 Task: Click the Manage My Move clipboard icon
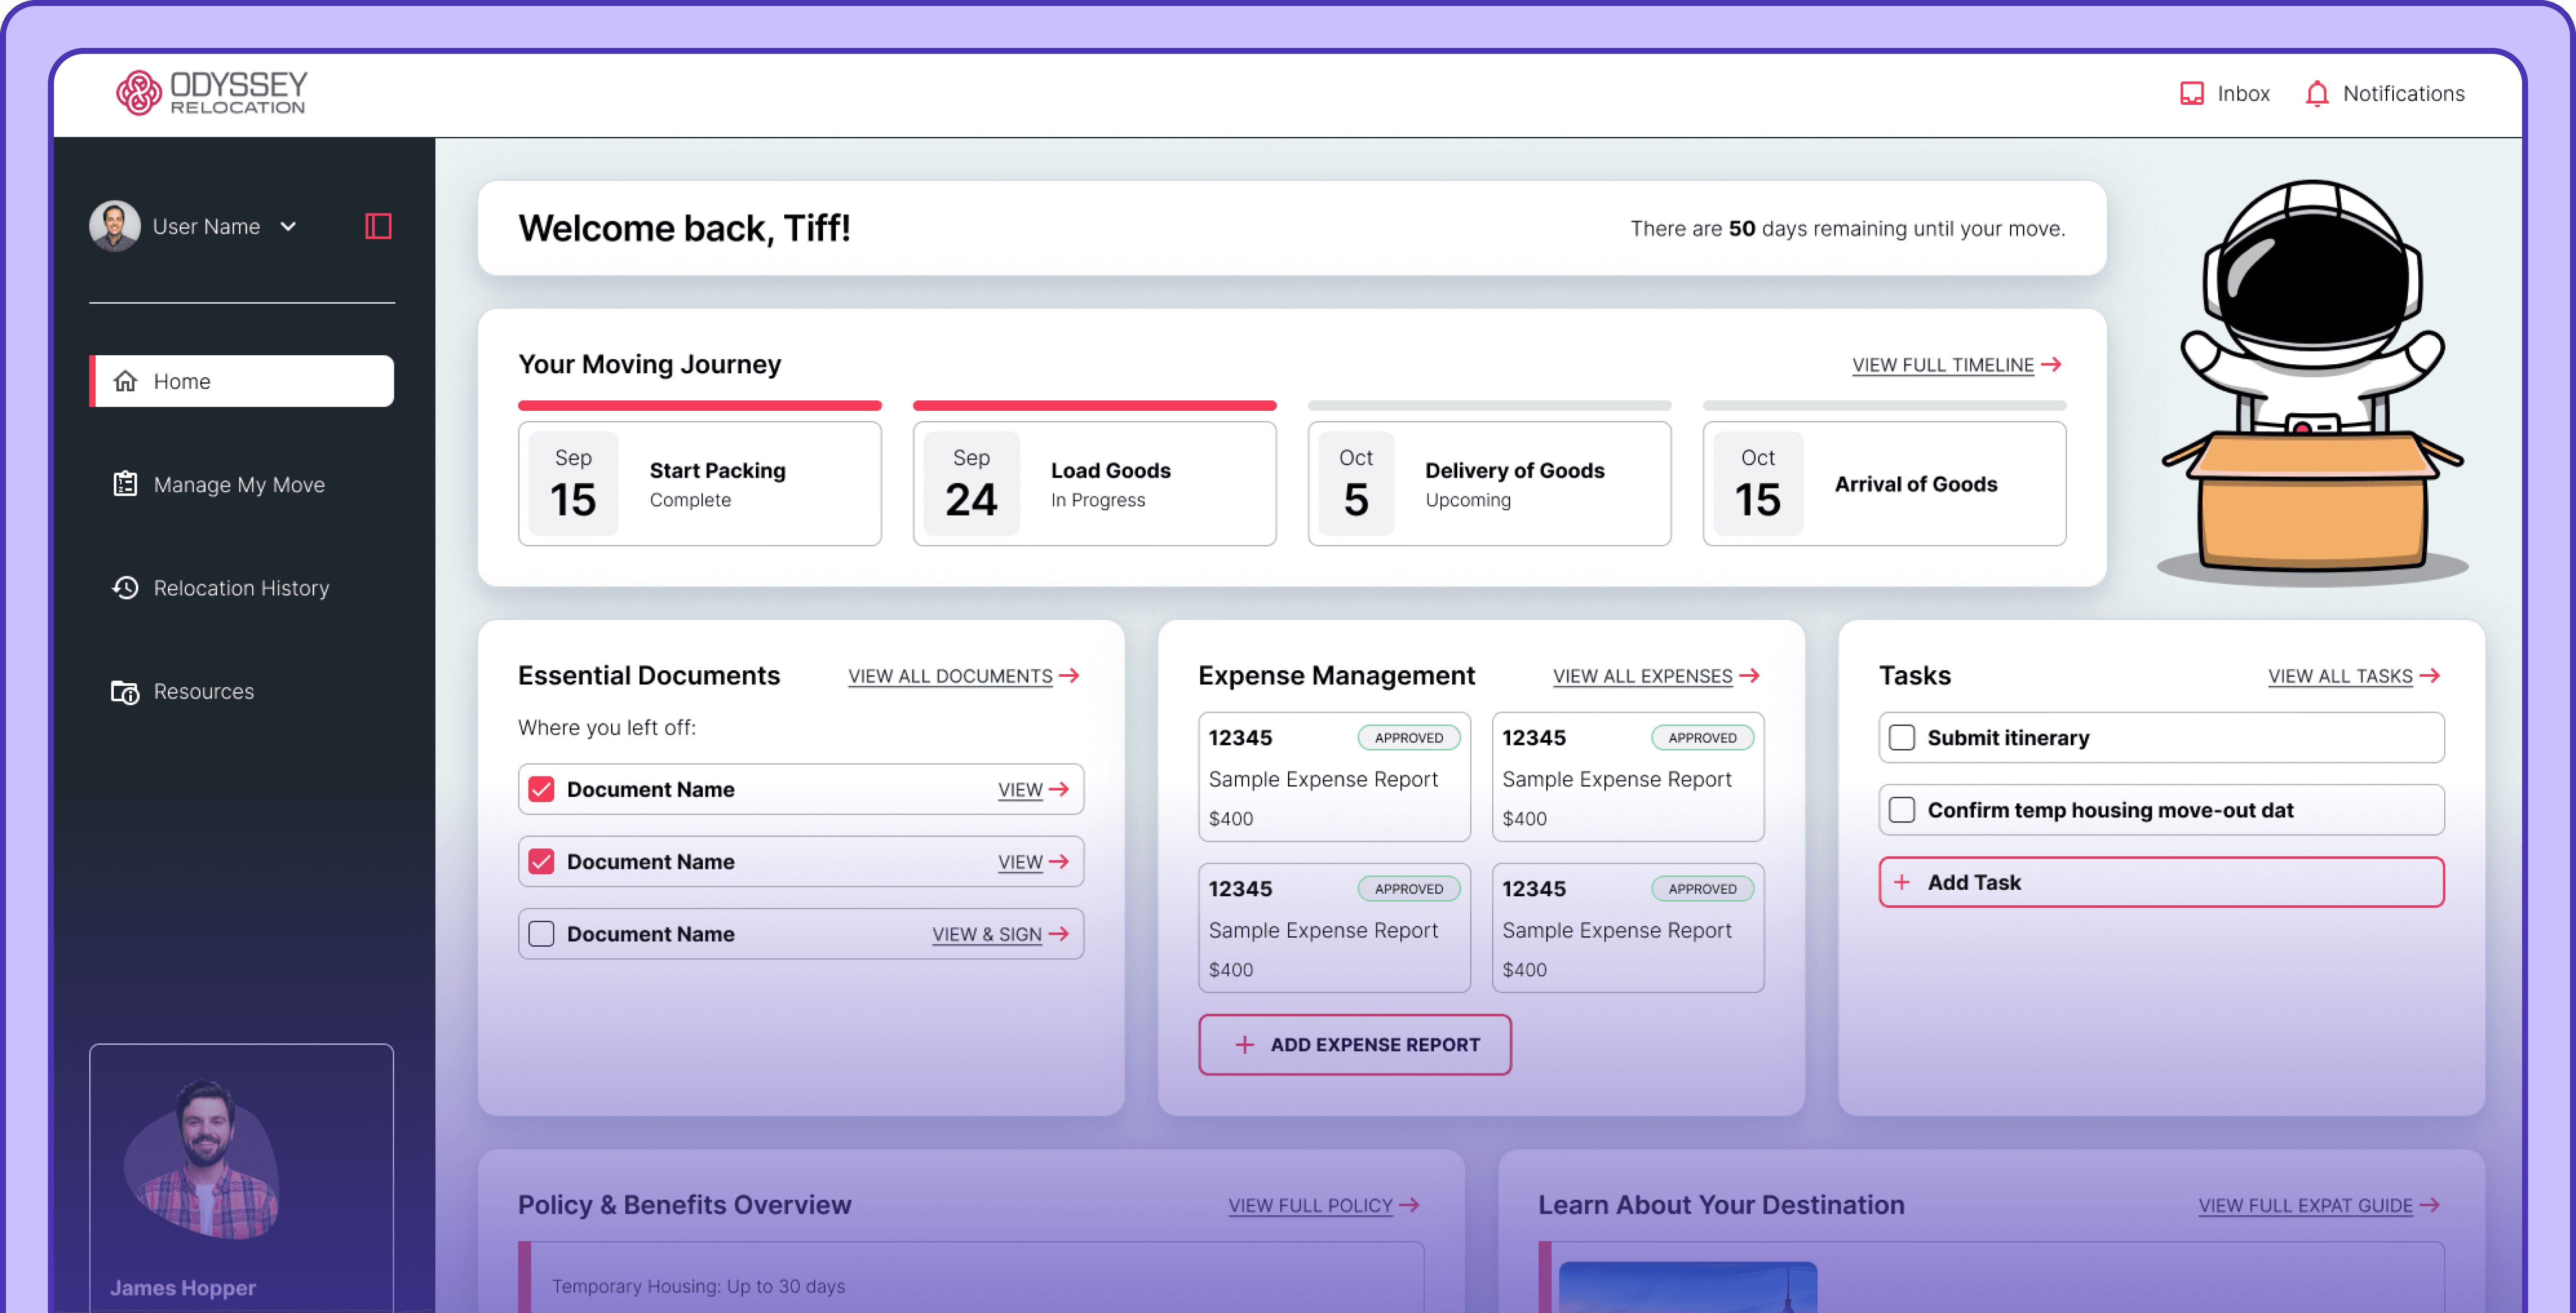[125, 484]
